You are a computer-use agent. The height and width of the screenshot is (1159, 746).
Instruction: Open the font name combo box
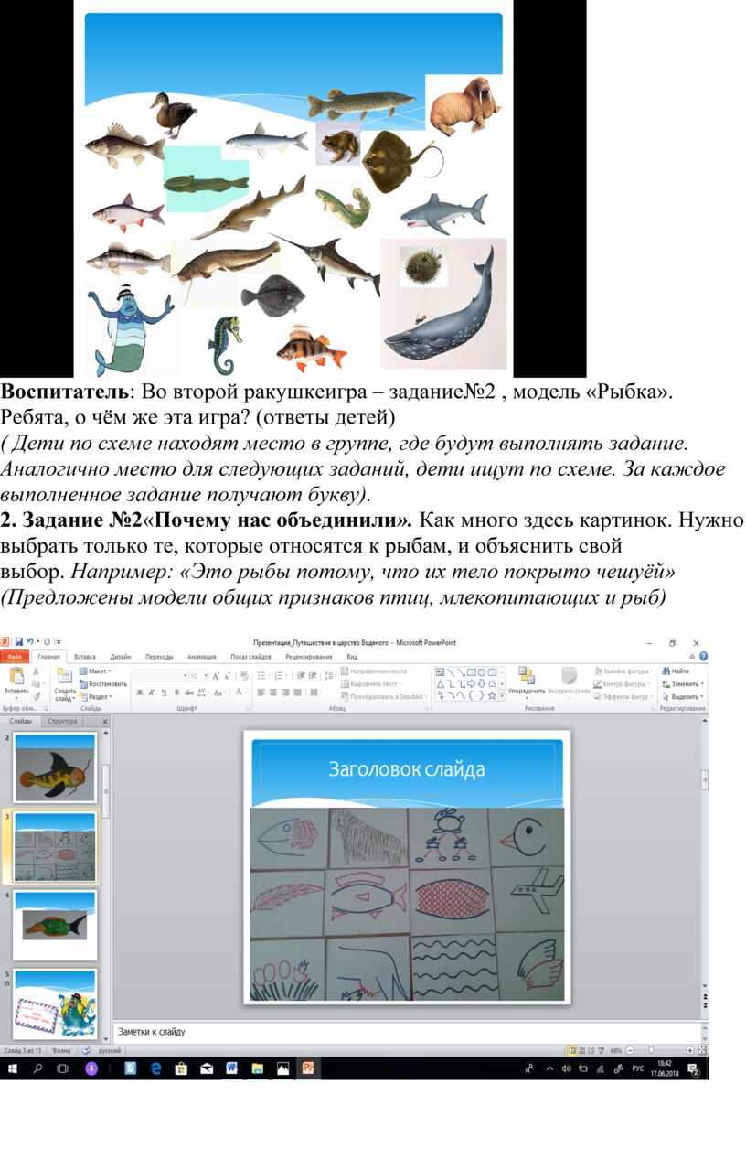pos(160,675)
